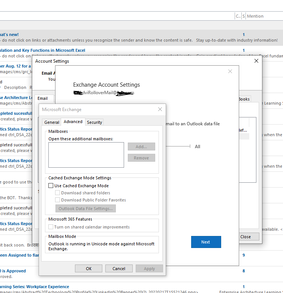
Task: Close the Exchange Account Settings window
Action: [x=230, y=71]
